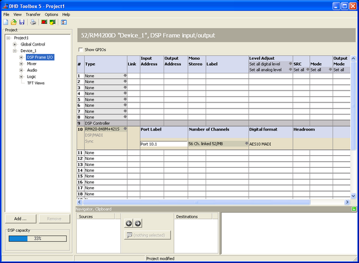The height and width of the screenshot is (263, 359).
Task: Click the red-green transfer toolbar icon
Action: (44, 22)
